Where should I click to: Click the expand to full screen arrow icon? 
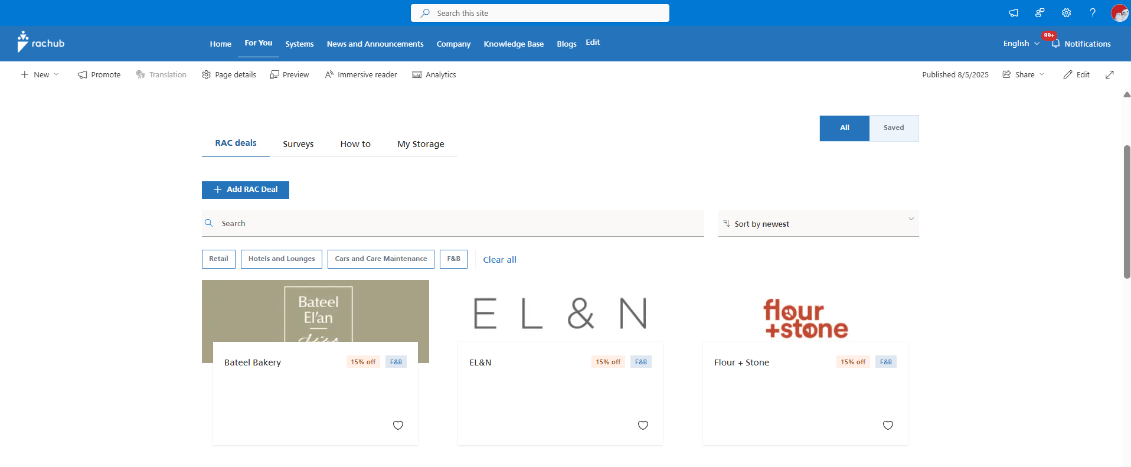[x=1110, y=74]
